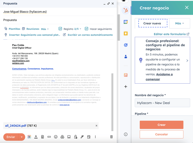
Task: Click the lightbulb icon before Insertar
Action: click(6, 35)
